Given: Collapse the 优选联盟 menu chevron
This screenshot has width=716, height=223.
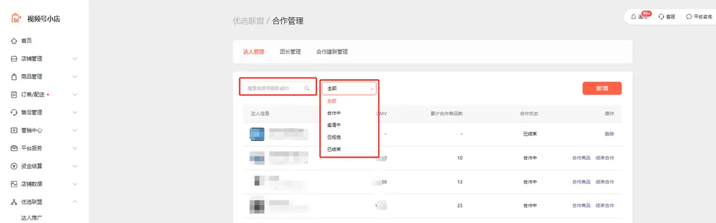Looking at the screenshot, I should coord(75,202).
